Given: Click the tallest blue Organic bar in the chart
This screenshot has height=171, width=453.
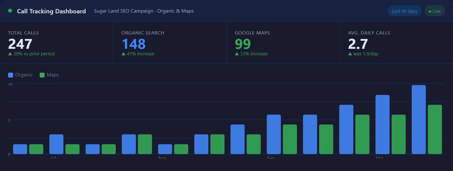Looking at the screenshot, I should (x=419, y=119).
